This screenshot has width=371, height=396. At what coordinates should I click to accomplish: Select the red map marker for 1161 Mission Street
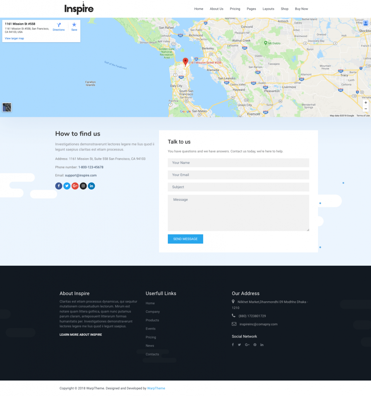point(185,61)
